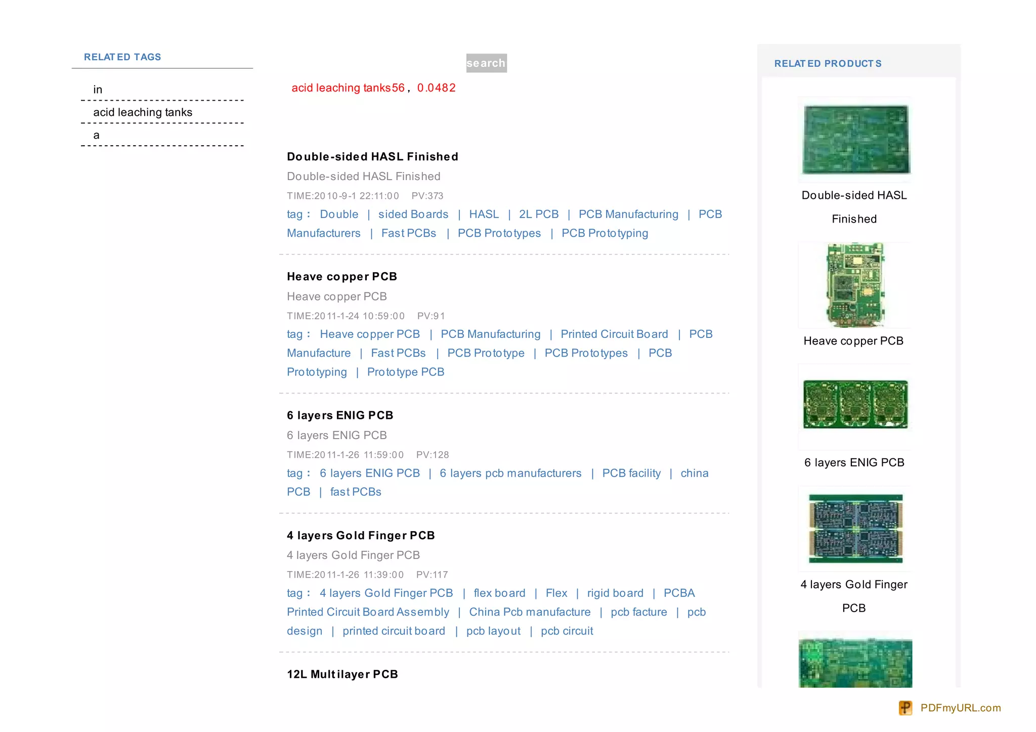Open the Double-sided HASL Finished product thumbnail
The width and height of the screenshot is (1036, 732).
(855, 139)
